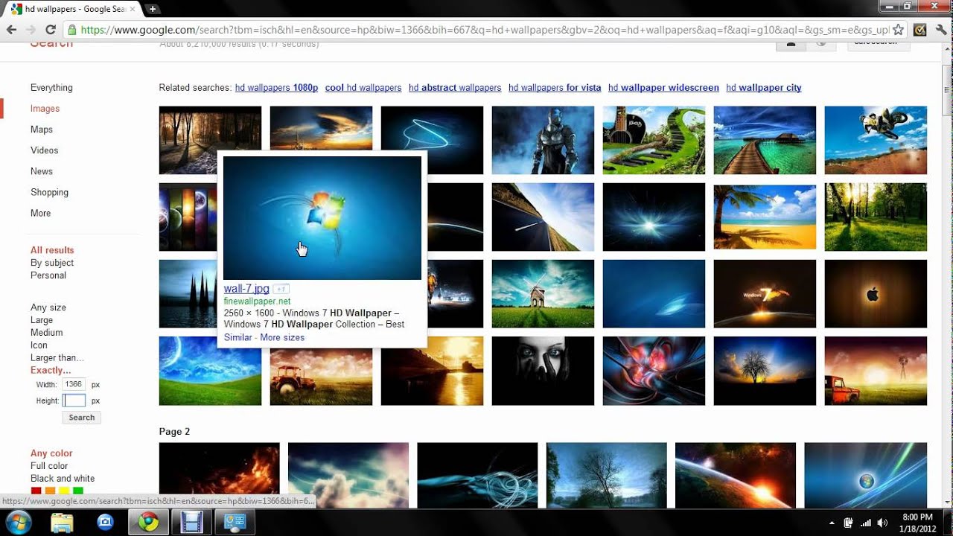Select the Any color filter

point(51,453)
